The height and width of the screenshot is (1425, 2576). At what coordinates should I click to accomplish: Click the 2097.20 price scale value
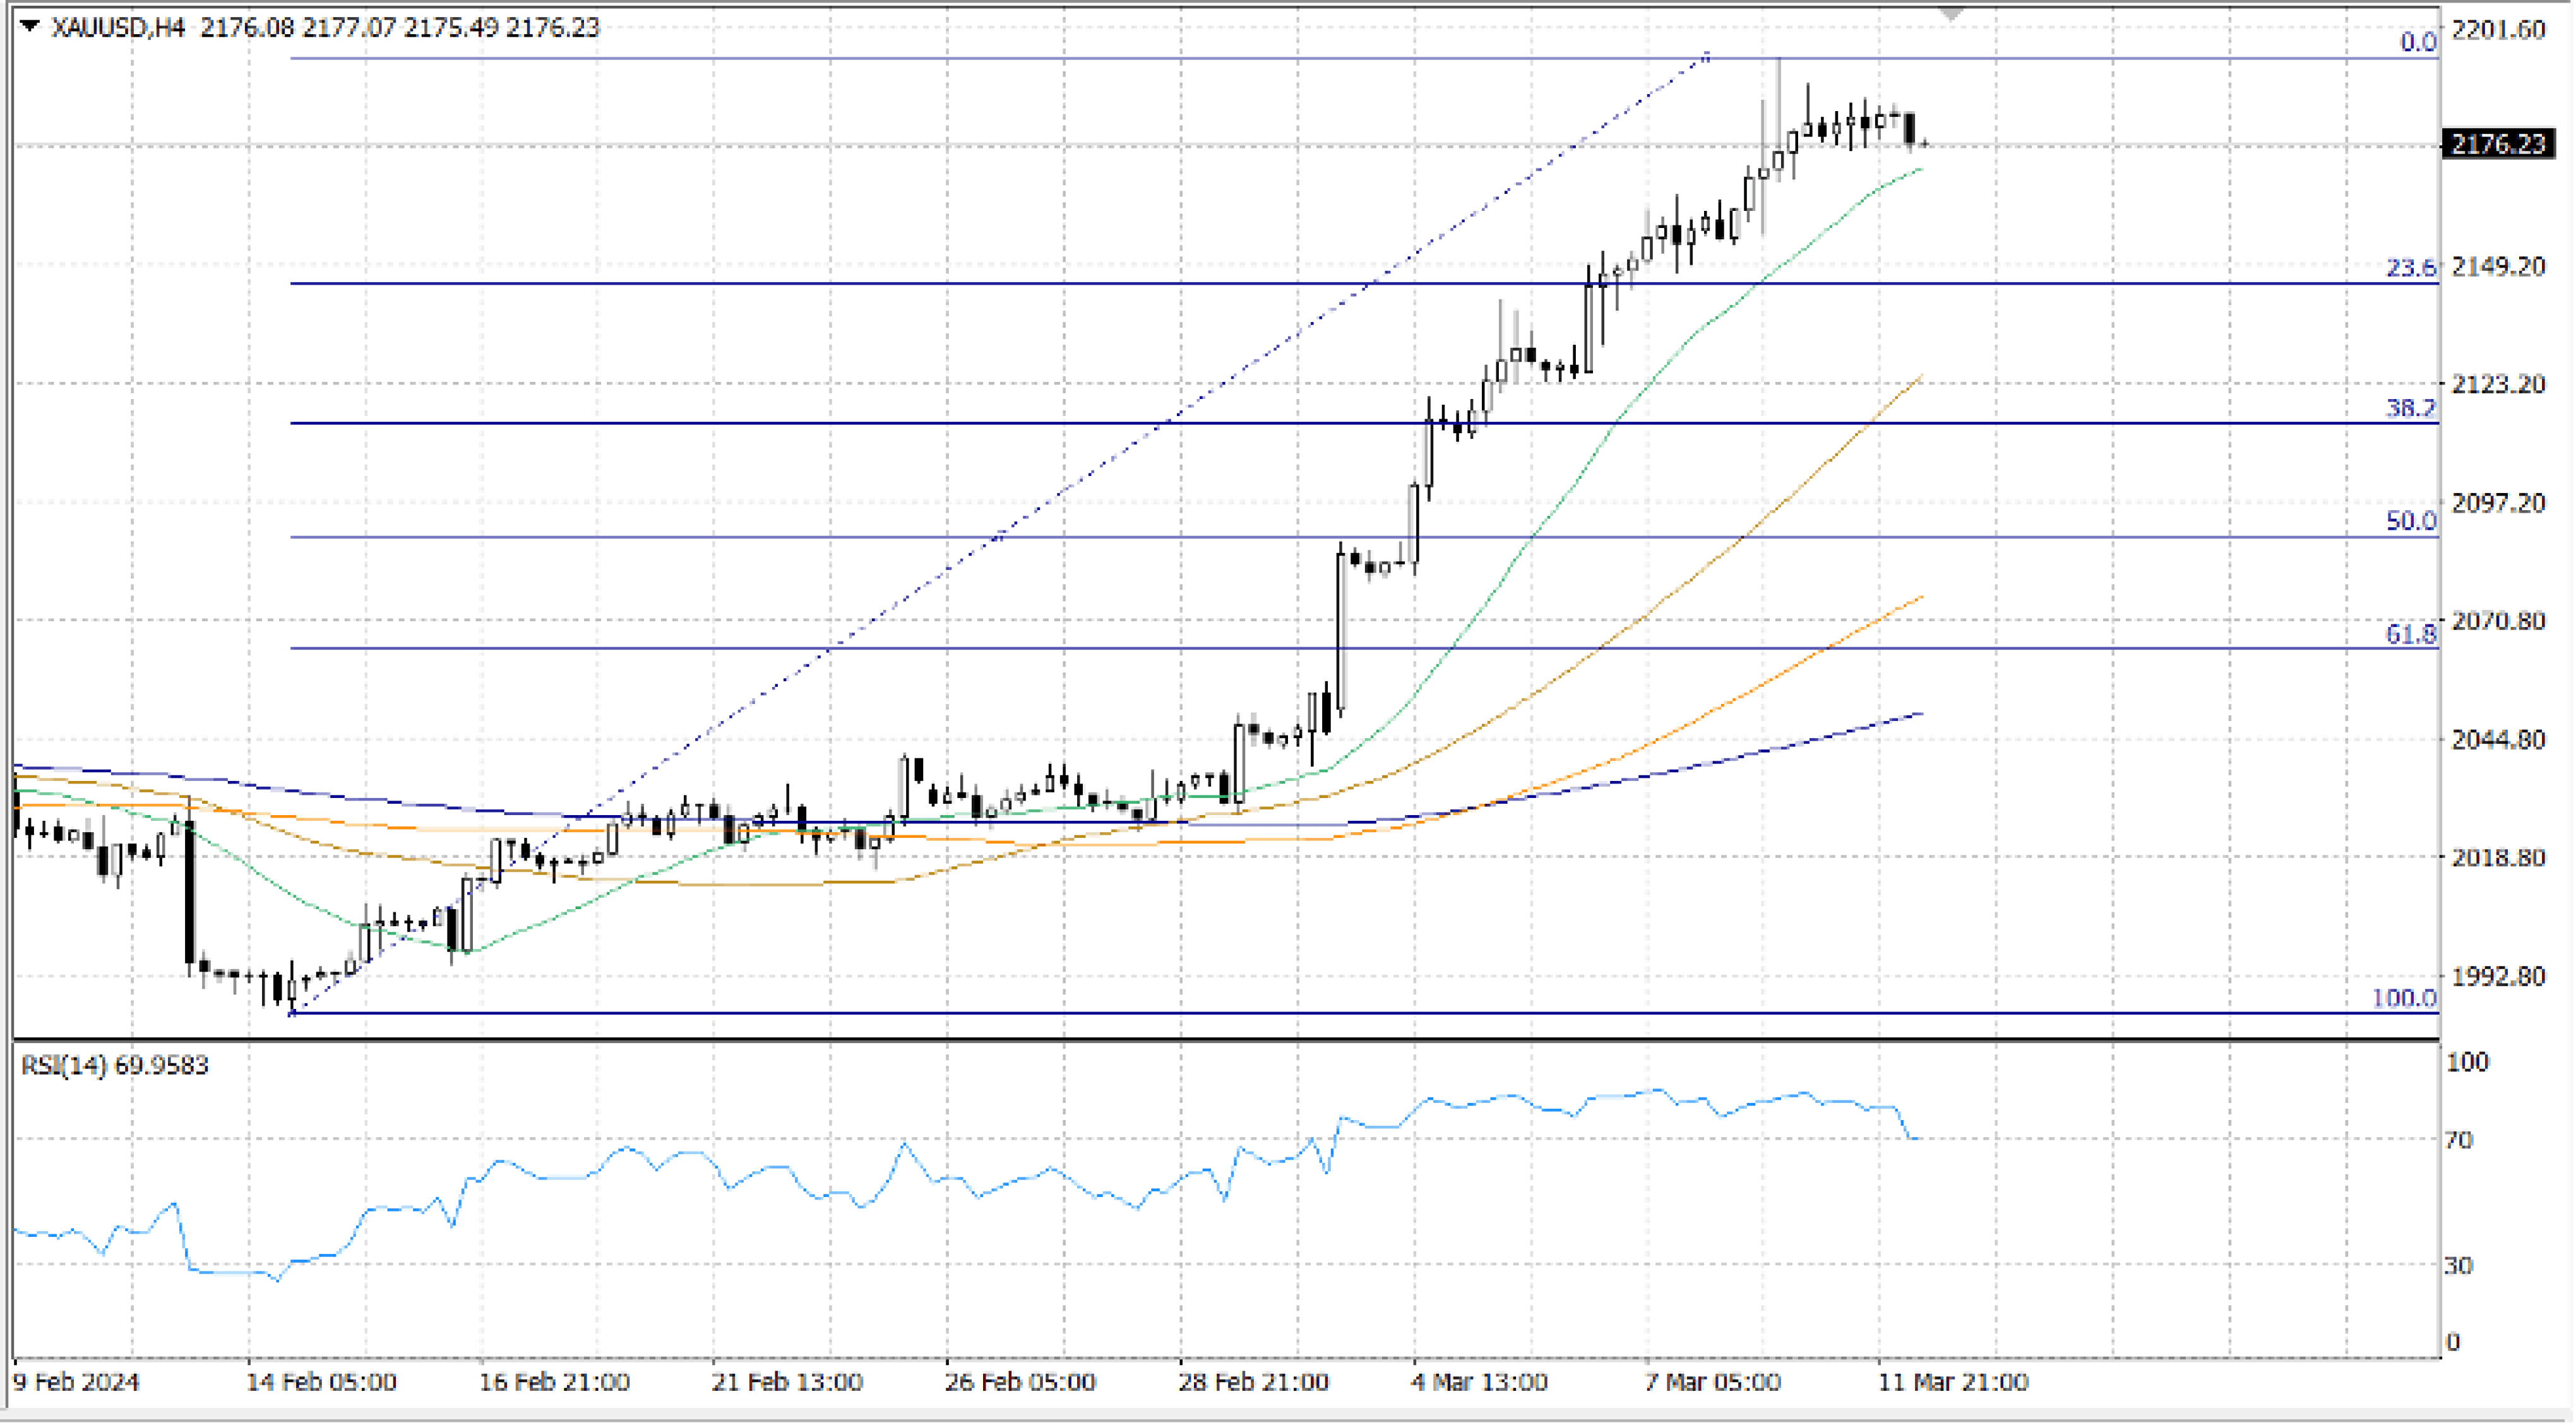2498,503
